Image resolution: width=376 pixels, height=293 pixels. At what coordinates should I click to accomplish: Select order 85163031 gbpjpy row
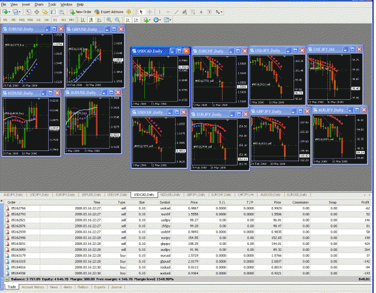[x=188, y=244]
